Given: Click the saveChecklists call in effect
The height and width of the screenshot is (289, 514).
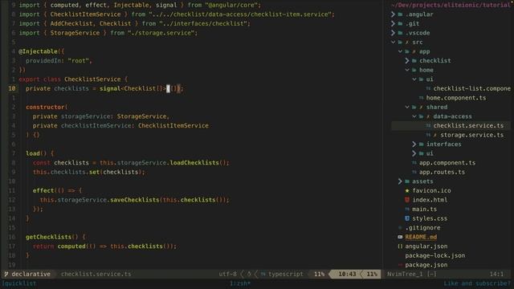Looking at the screenshot, I should [135, 200].
